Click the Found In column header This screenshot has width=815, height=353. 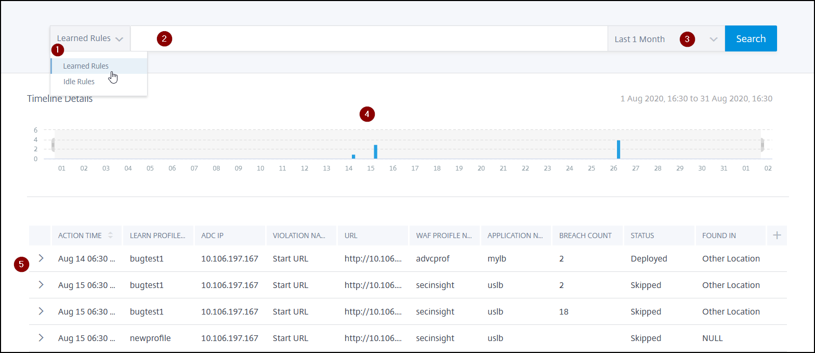(x=731, y=236)
